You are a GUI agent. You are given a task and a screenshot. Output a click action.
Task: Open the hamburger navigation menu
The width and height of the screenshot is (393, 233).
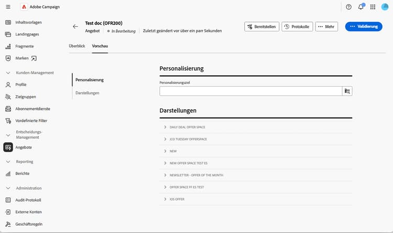tap(8, 7)
